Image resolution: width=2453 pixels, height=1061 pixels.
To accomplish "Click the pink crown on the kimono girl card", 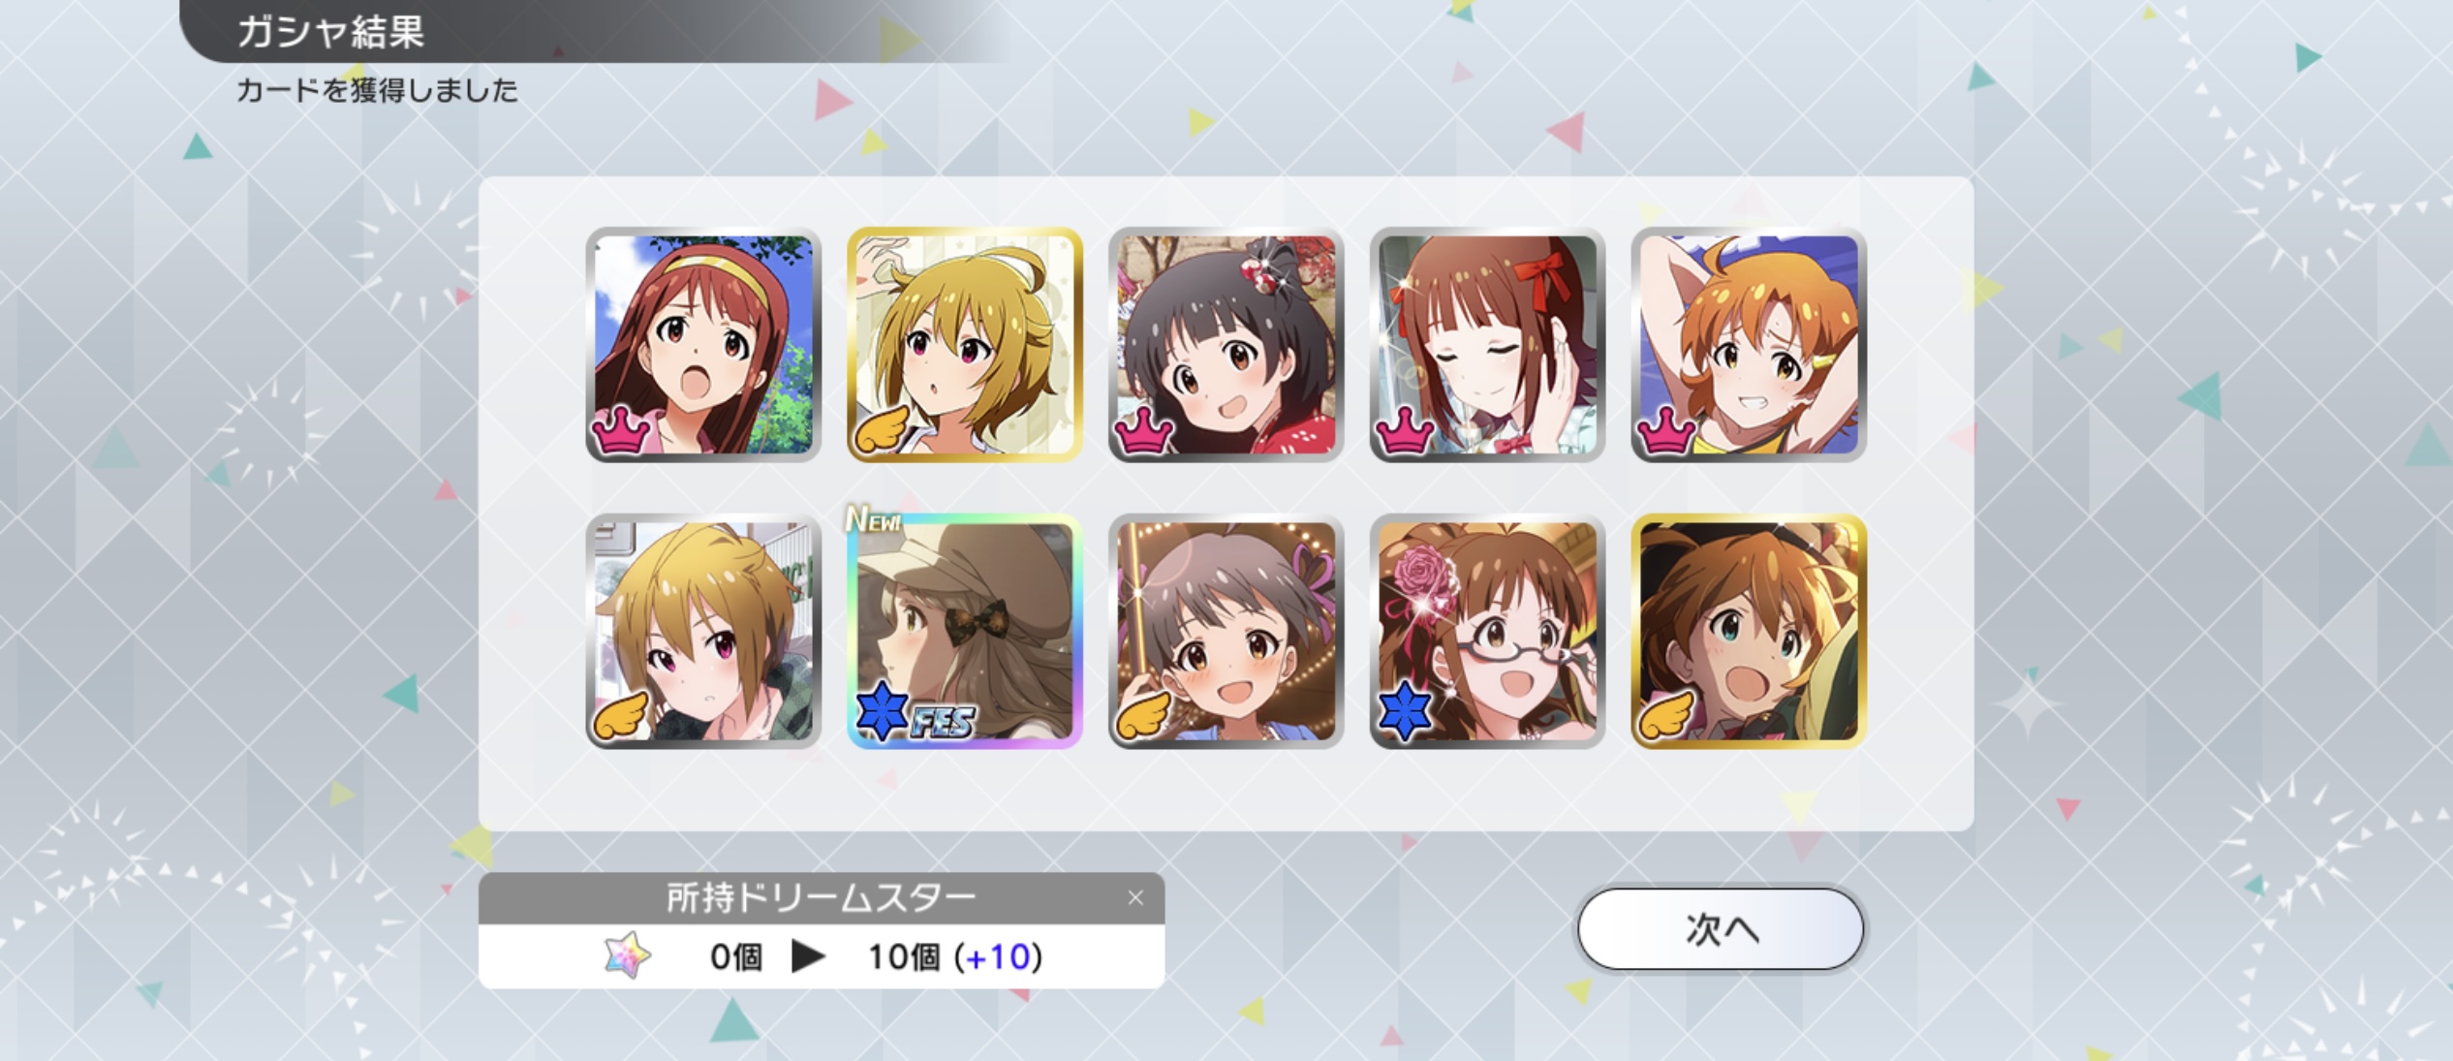I will tap(1144, 429).
